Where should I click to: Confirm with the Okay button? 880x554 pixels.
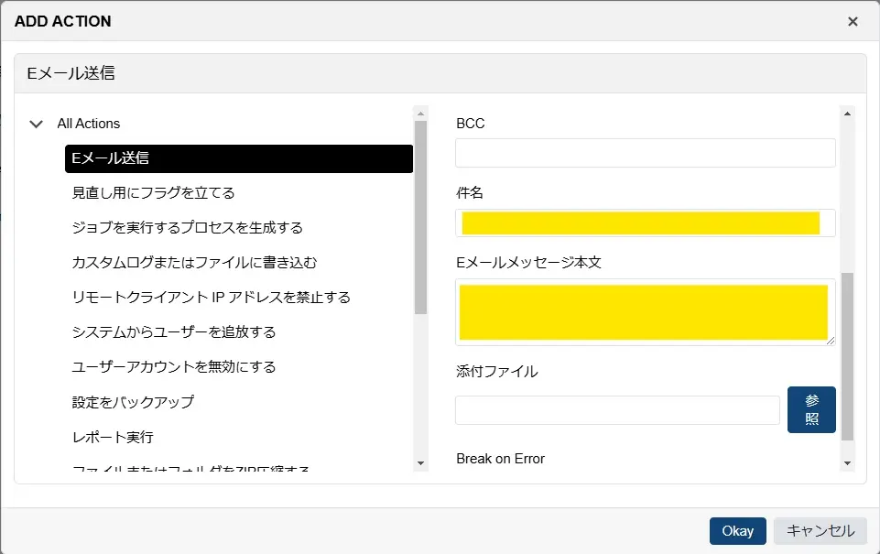(x=737, y=531)
